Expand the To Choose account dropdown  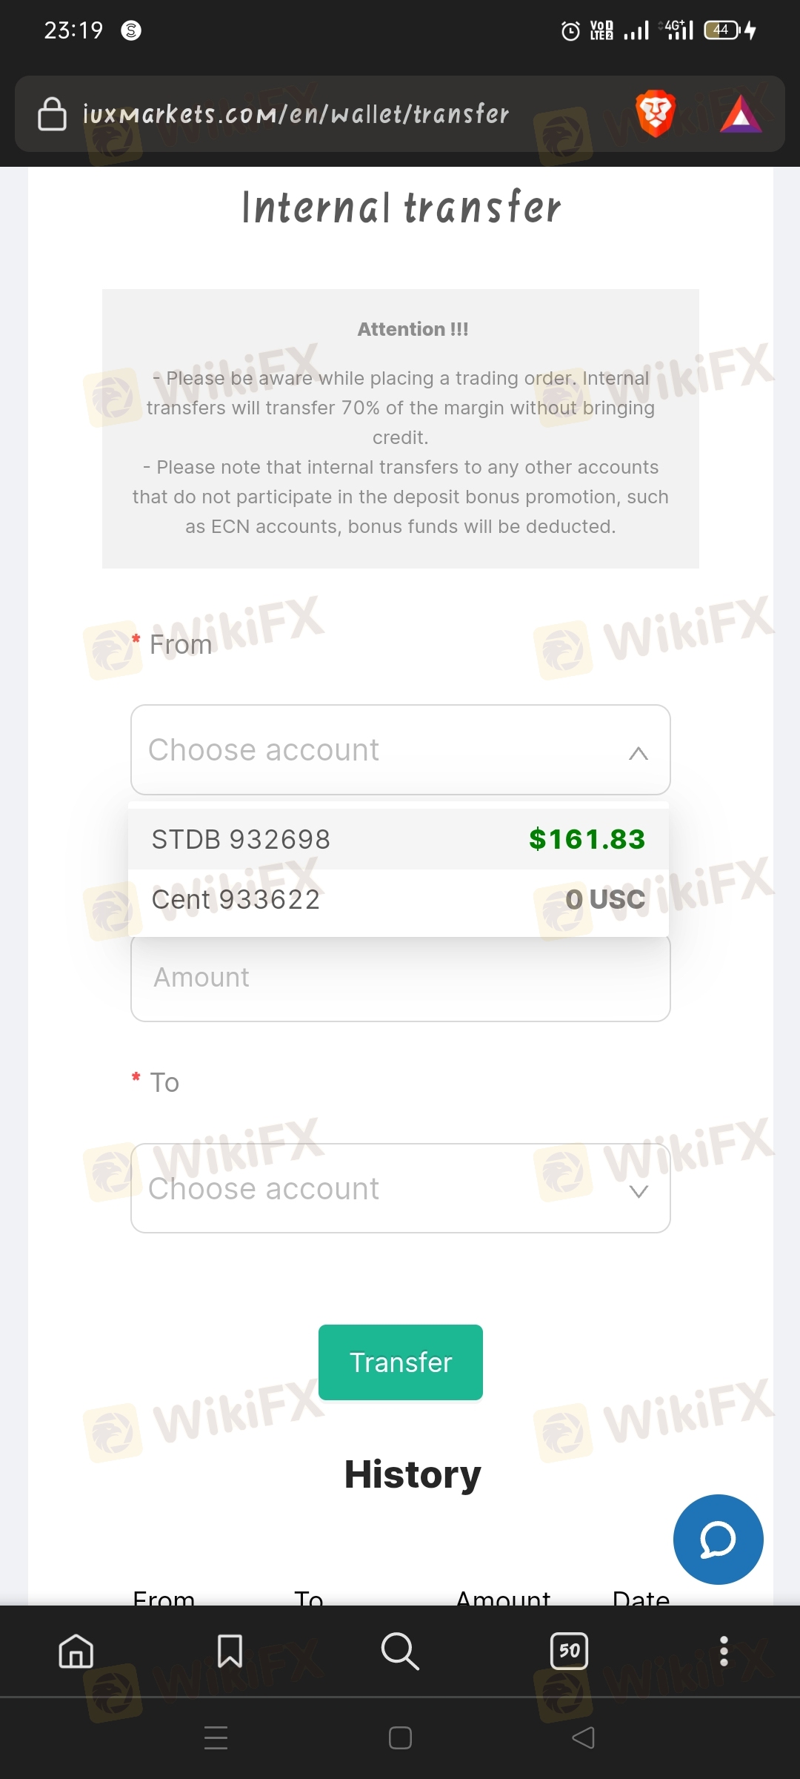(x=401, y=1188)
